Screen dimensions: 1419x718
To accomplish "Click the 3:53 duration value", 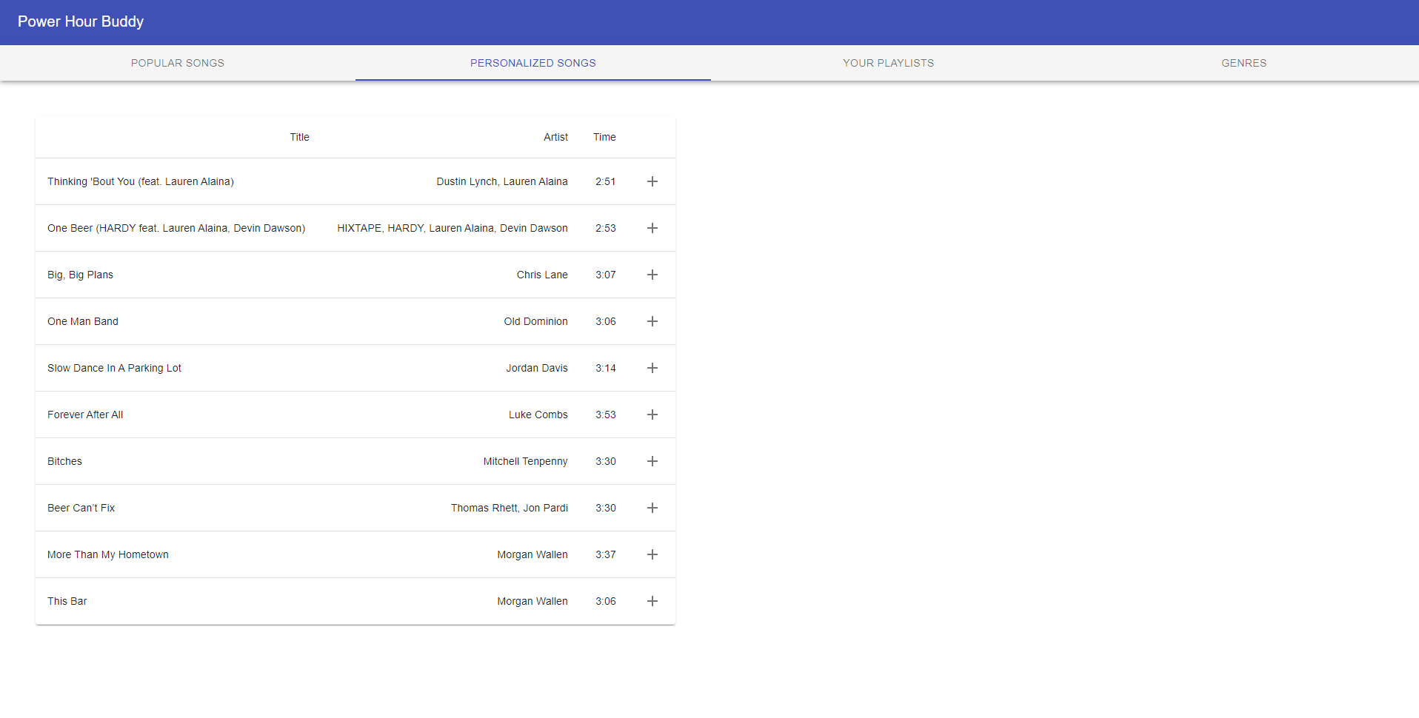I will coord(606,415).
